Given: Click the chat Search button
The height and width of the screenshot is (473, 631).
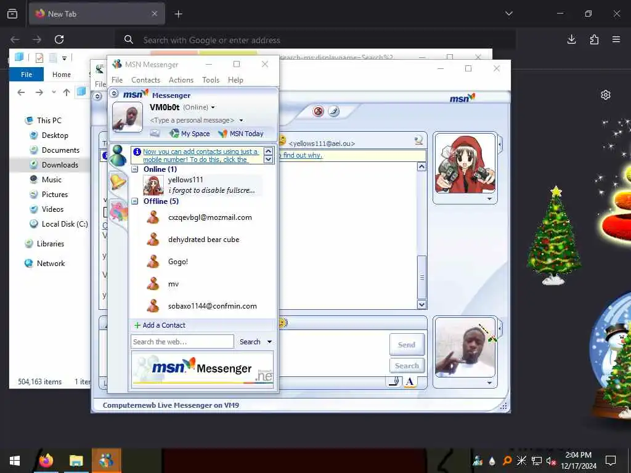Looking at the screenshot, I should tap(407, 366).
